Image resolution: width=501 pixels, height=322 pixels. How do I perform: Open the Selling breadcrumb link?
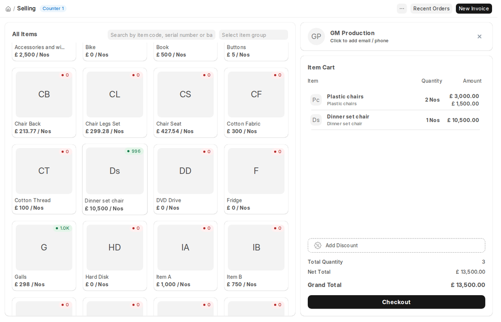click(26, 8)
